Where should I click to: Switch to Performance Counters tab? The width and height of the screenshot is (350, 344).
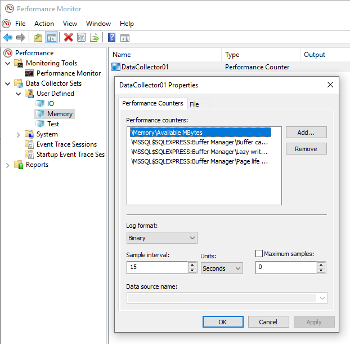(x=152, y=103)
